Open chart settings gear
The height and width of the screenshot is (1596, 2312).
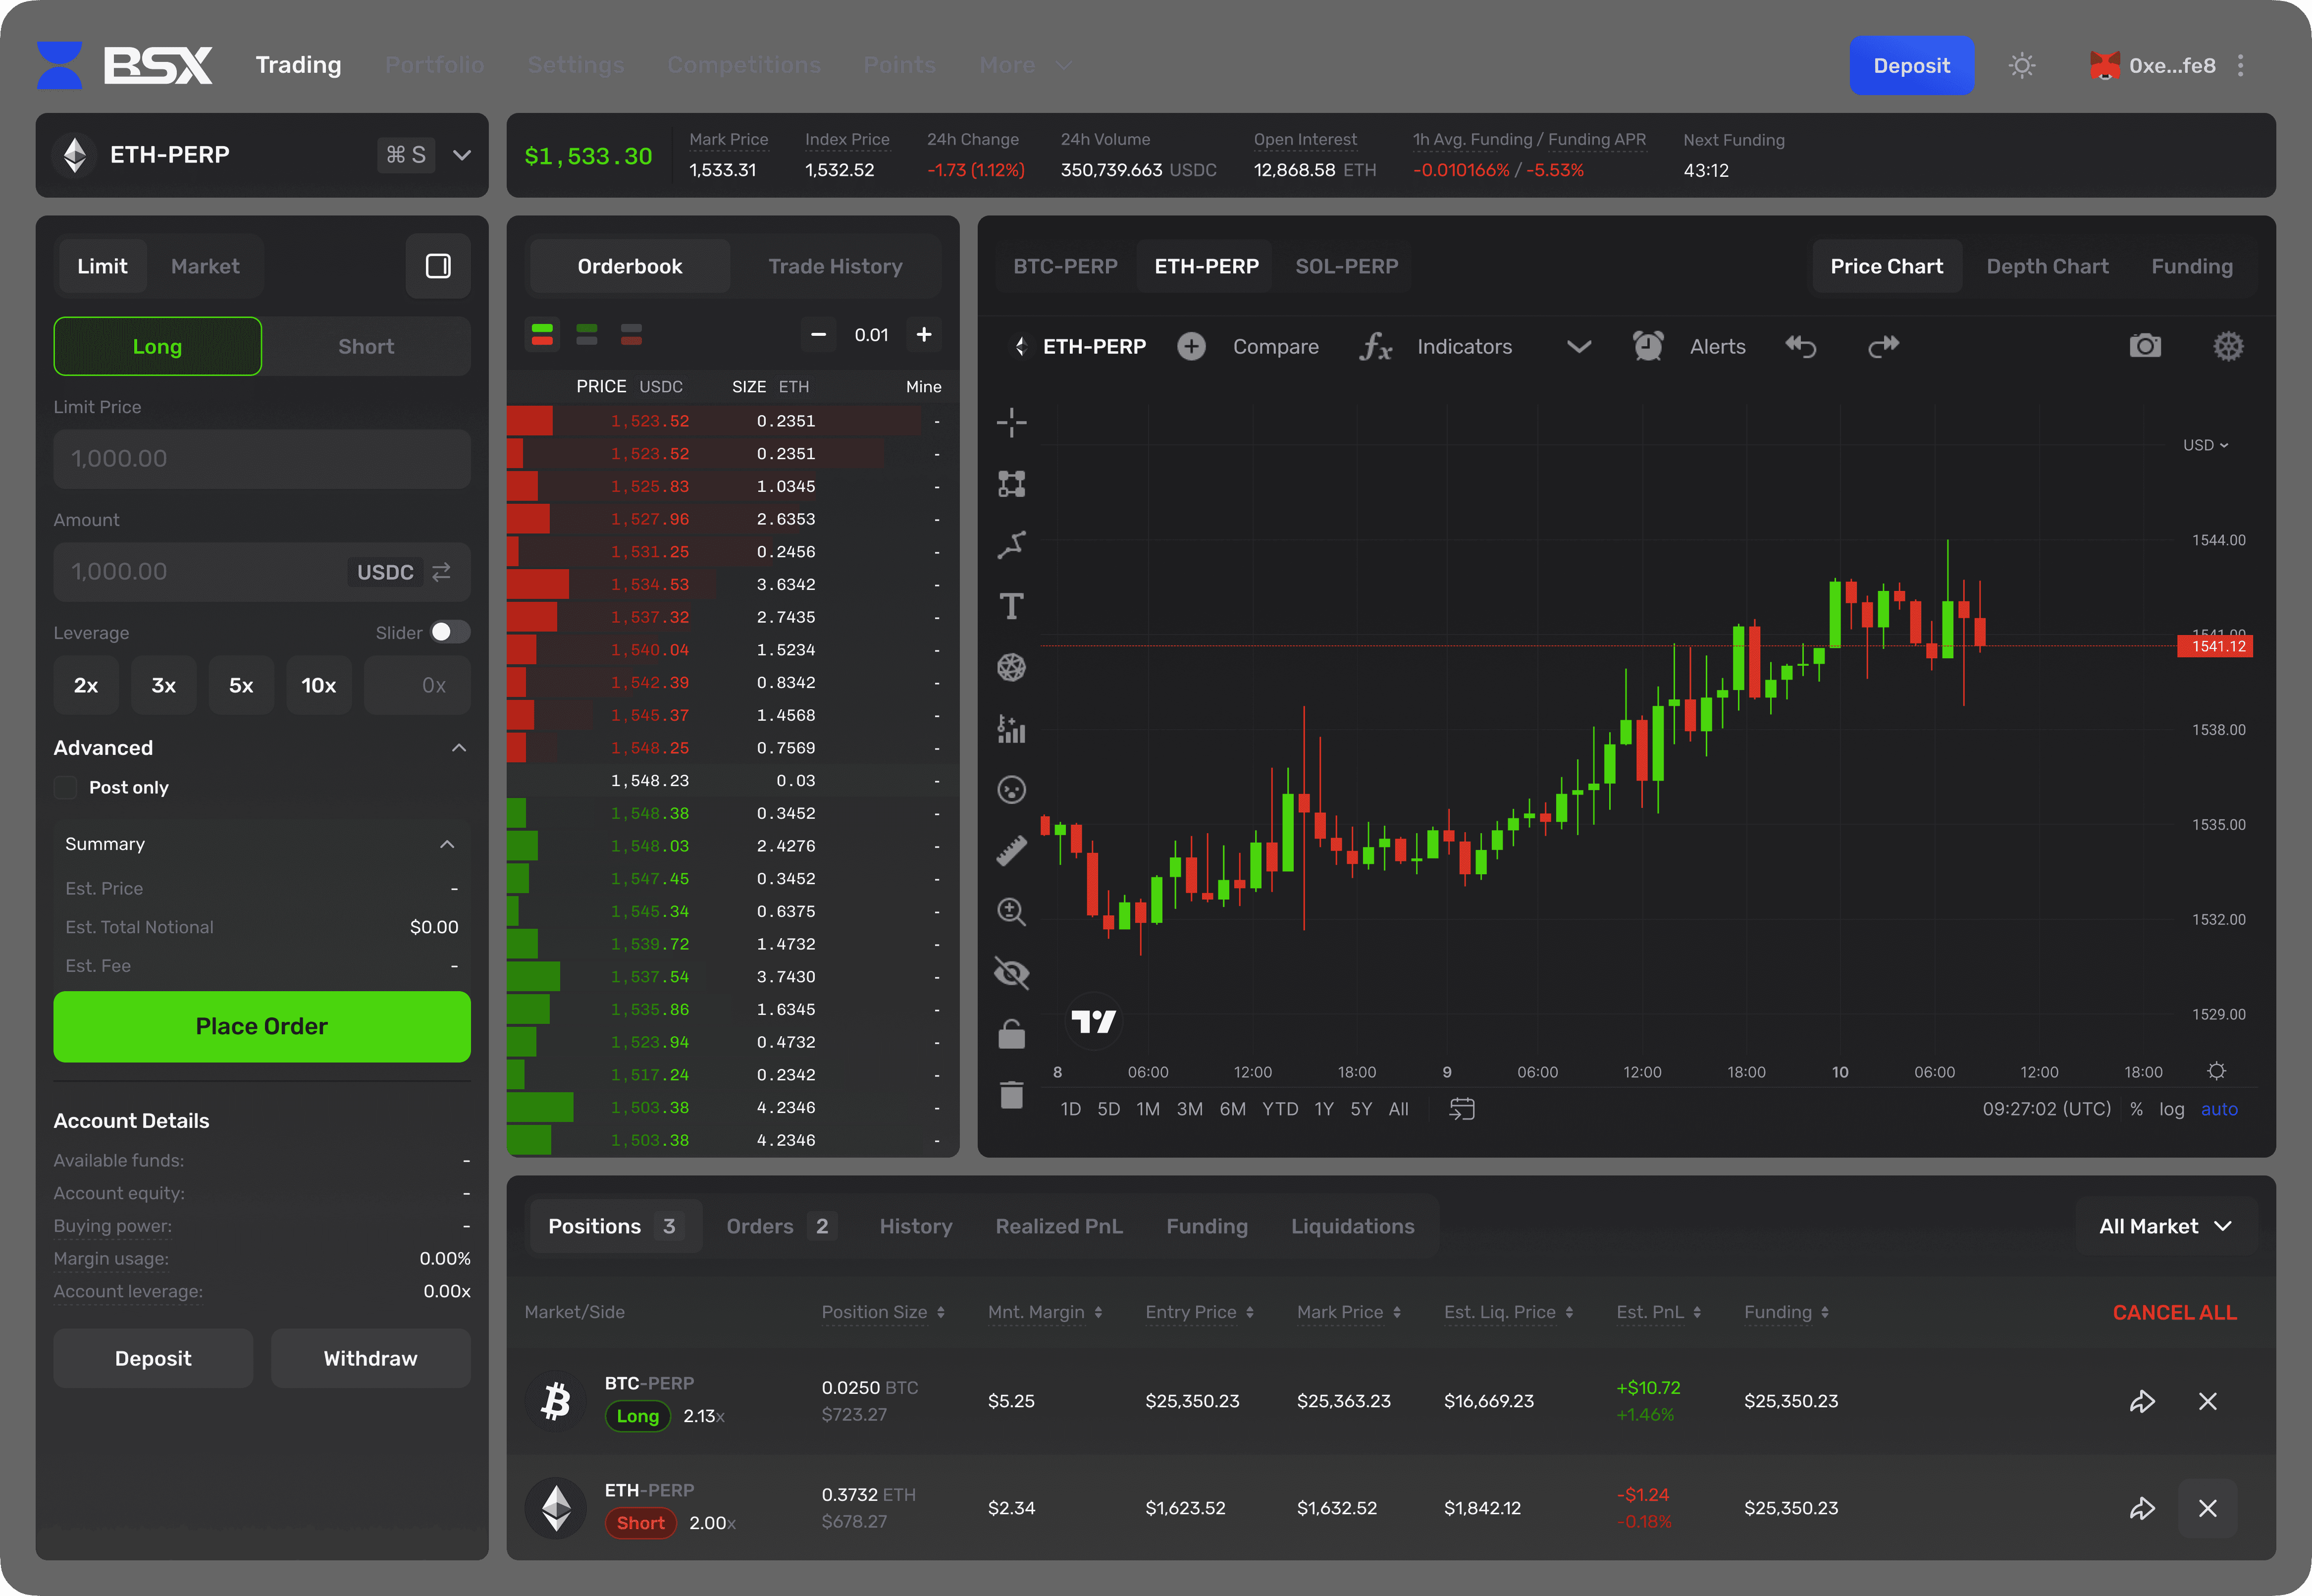(x=2228, y=346)
